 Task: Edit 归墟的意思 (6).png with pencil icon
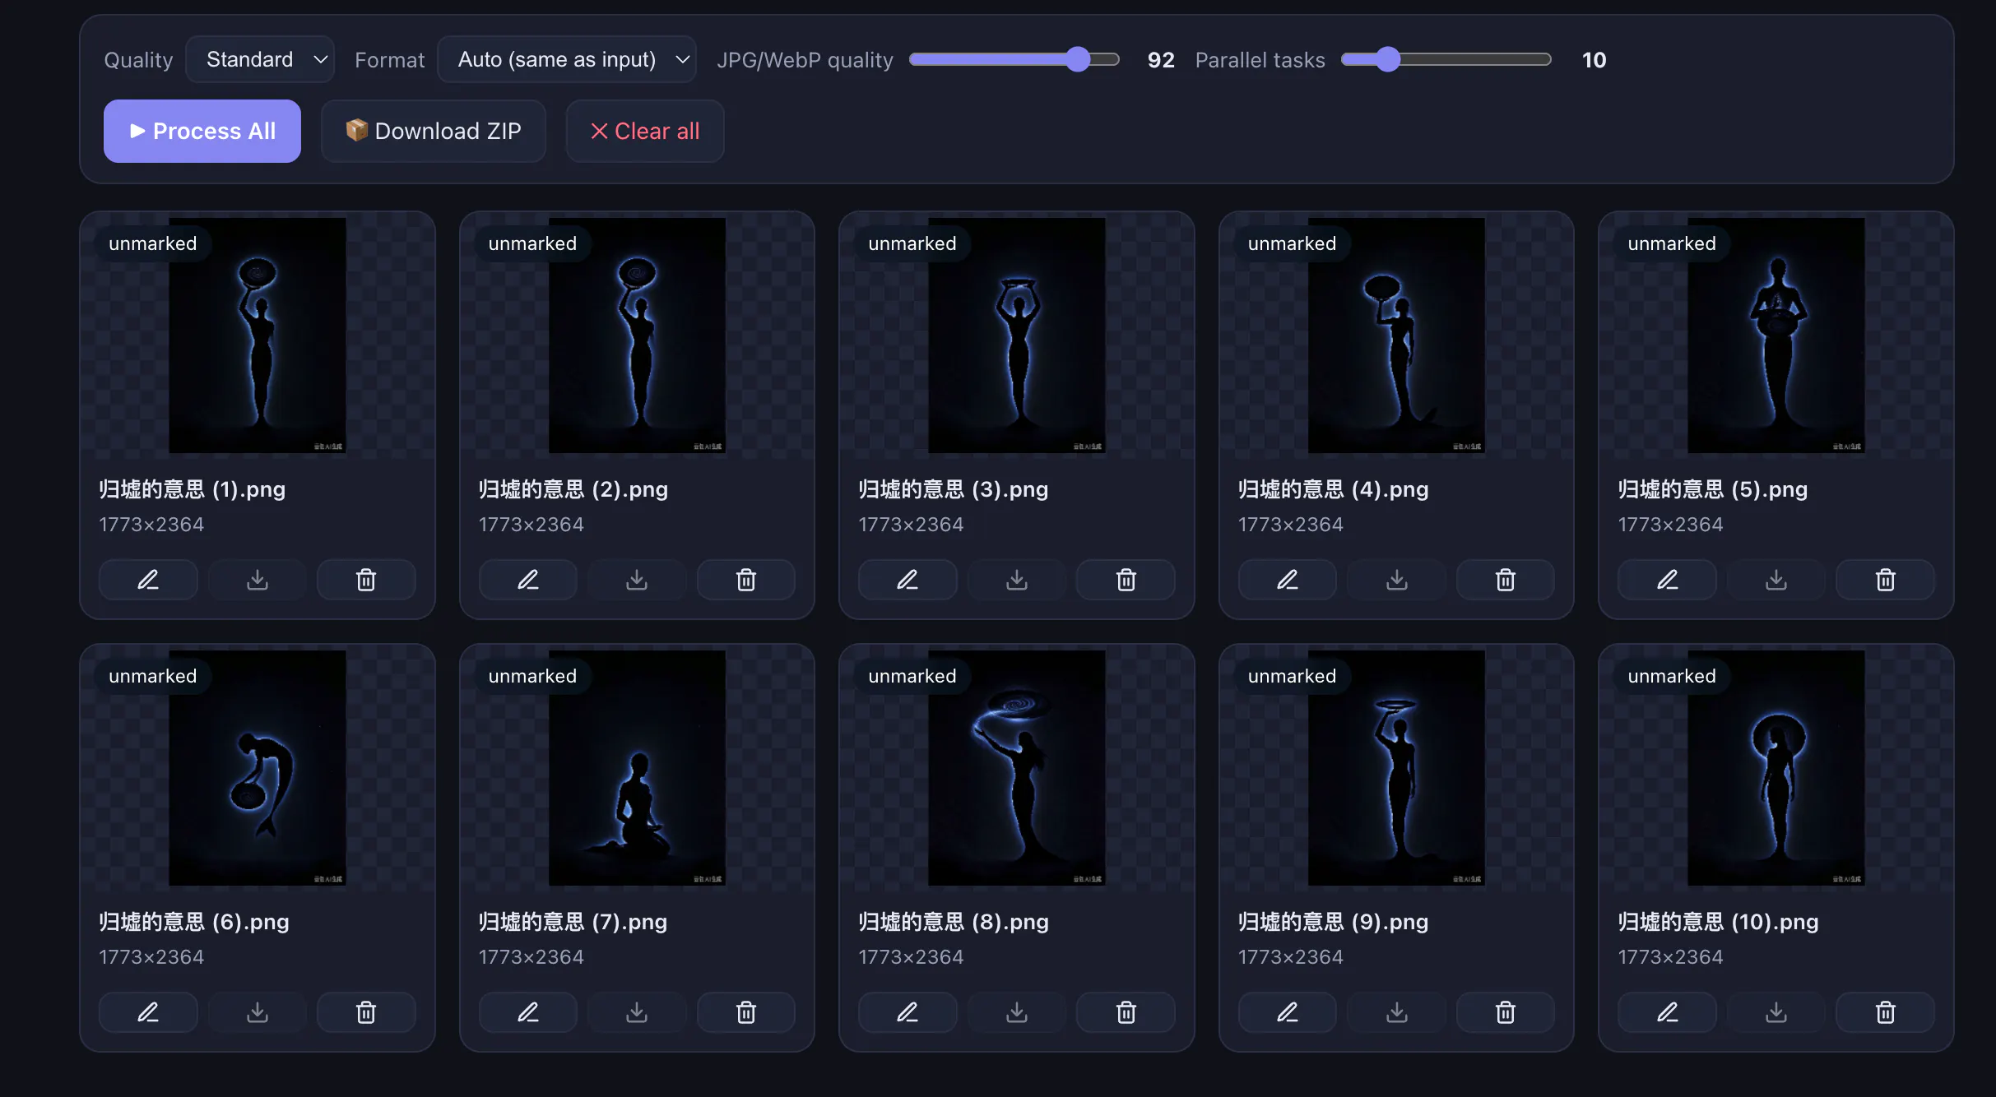pos(148,1012)
